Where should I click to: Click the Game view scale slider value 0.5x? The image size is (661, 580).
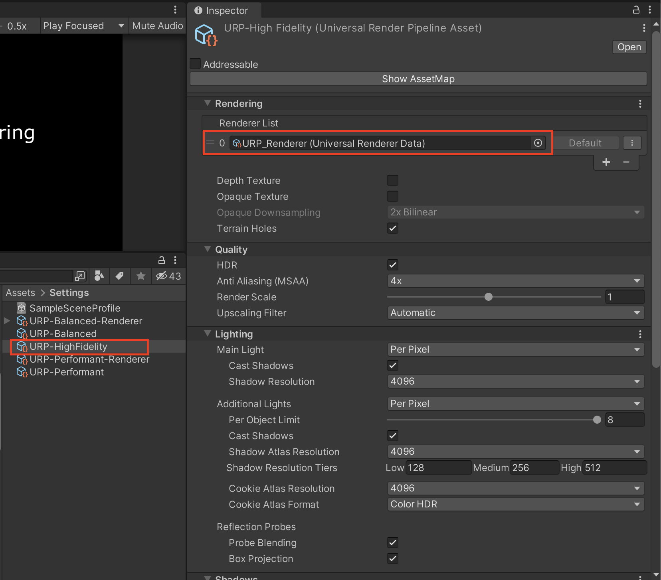(x=17, y=26)
